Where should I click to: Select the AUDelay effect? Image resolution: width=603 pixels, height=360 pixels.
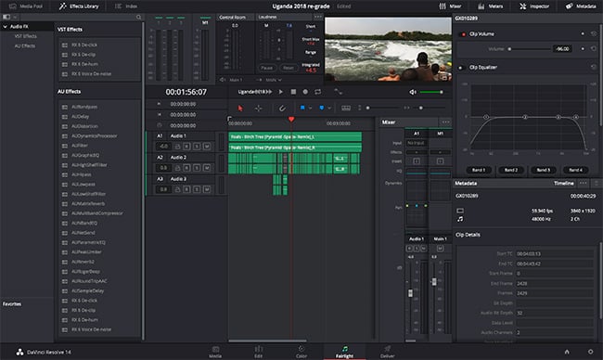tap(80, 117)
